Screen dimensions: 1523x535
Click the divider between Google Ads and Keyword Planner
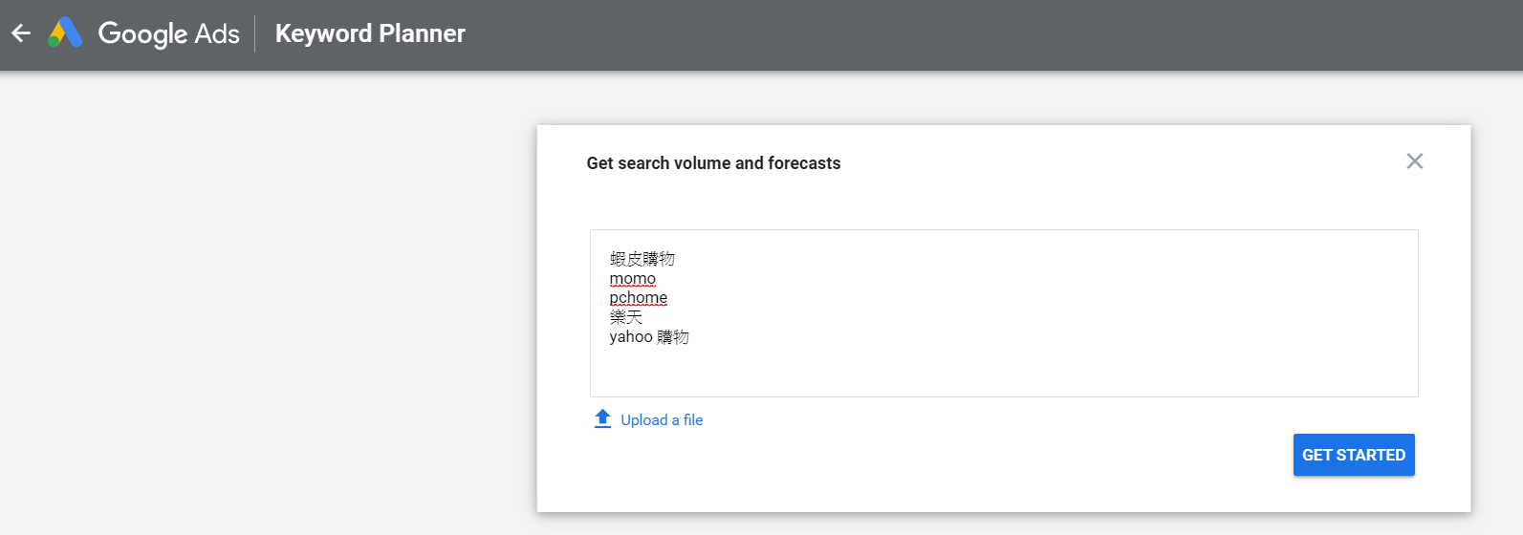pyautogui.click(x=255, y=34)
